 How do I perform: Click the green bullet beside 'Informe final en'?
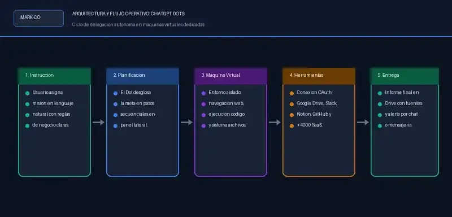click(380, 93)
